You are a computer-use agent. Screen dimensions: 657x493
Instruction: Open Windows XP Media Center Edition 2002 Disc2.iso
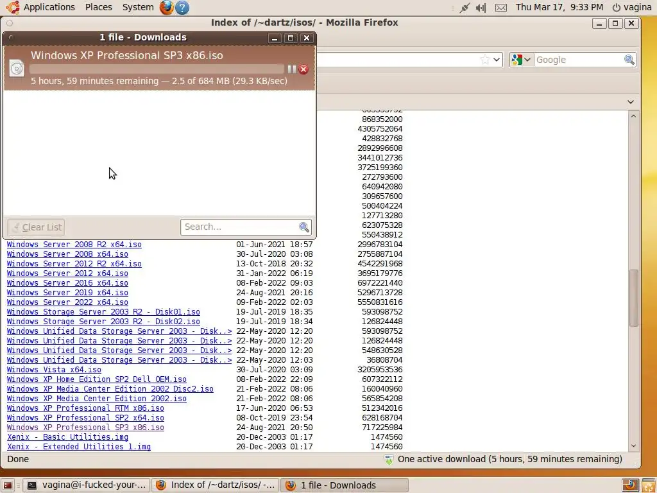[110, 389]
